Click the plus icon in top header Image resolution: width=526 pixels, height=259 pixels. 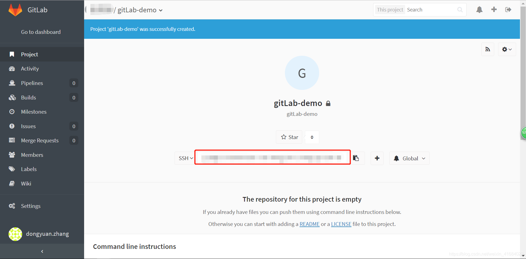coord(494,10)
